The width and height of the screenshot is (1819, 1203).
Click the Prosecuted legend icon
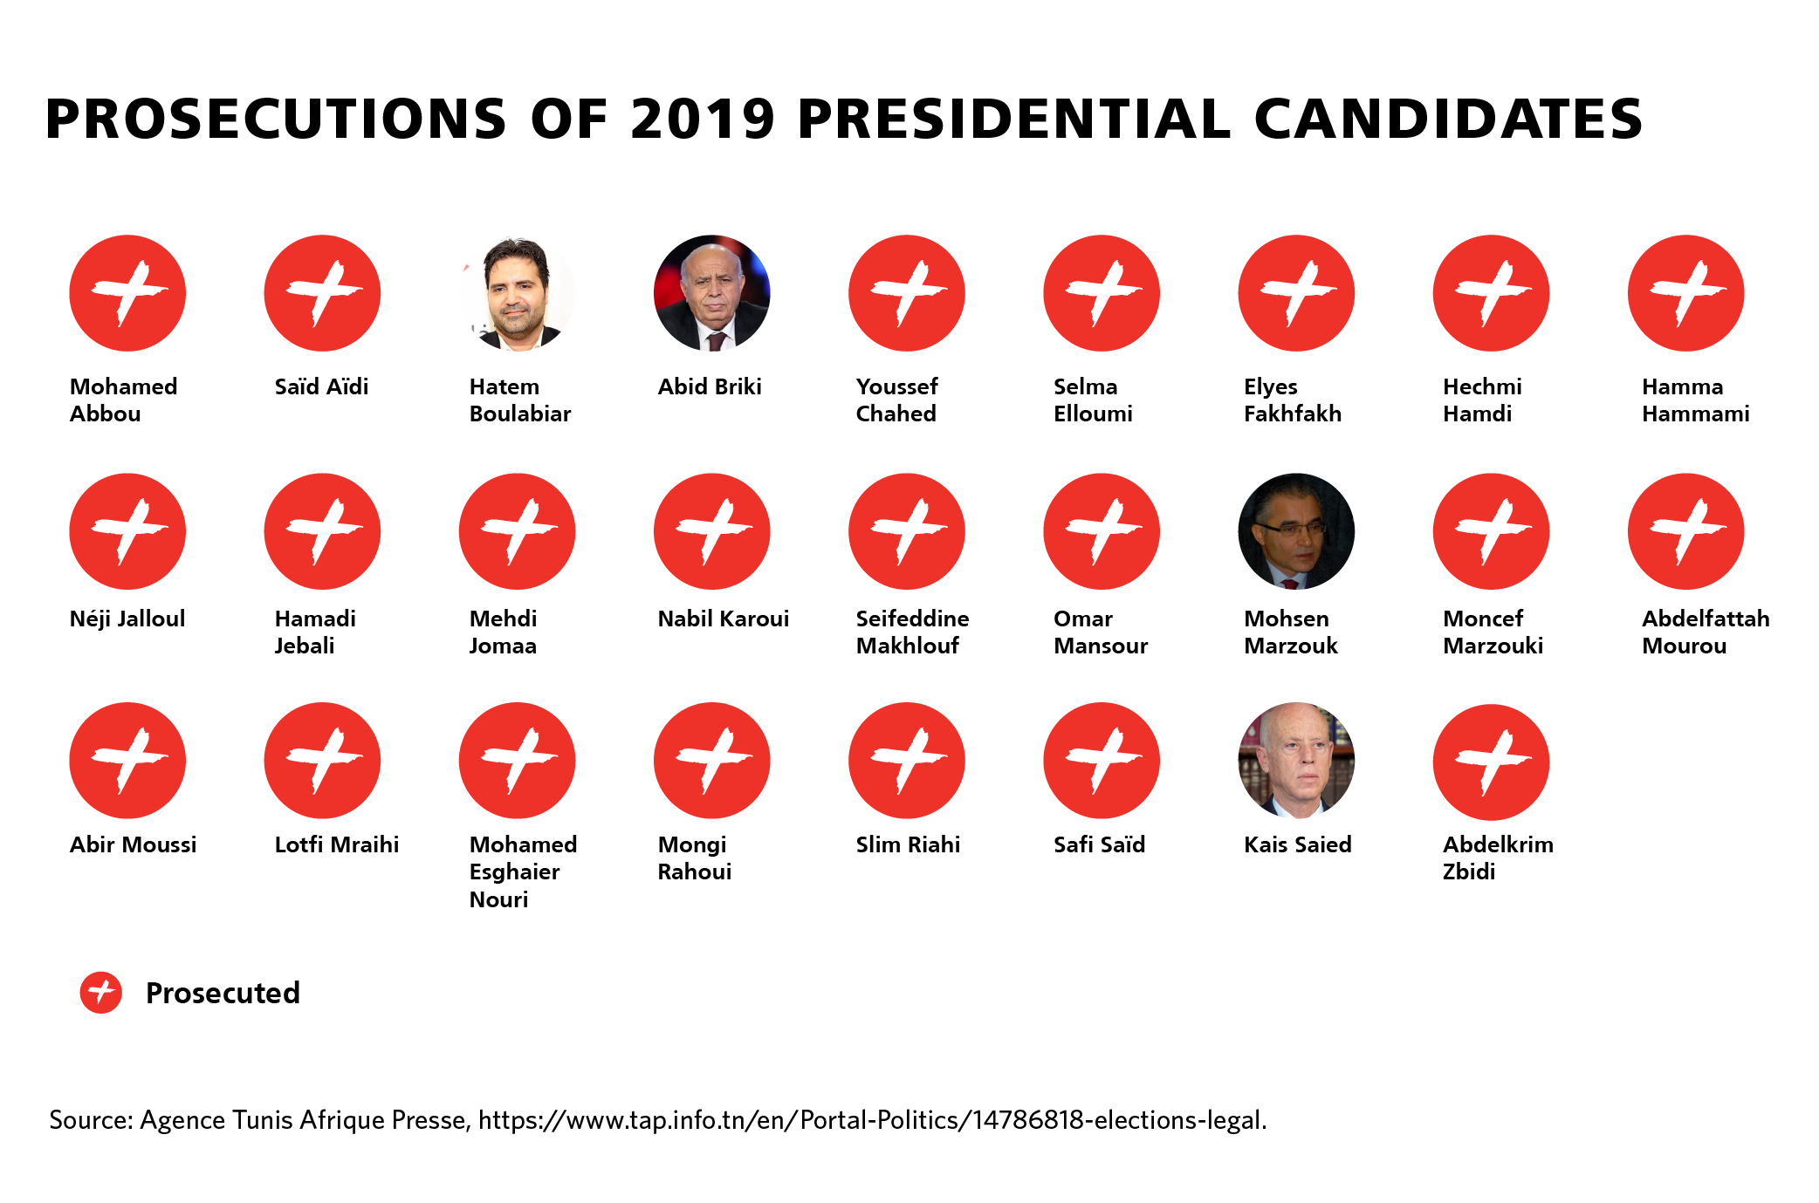(101, 993)
